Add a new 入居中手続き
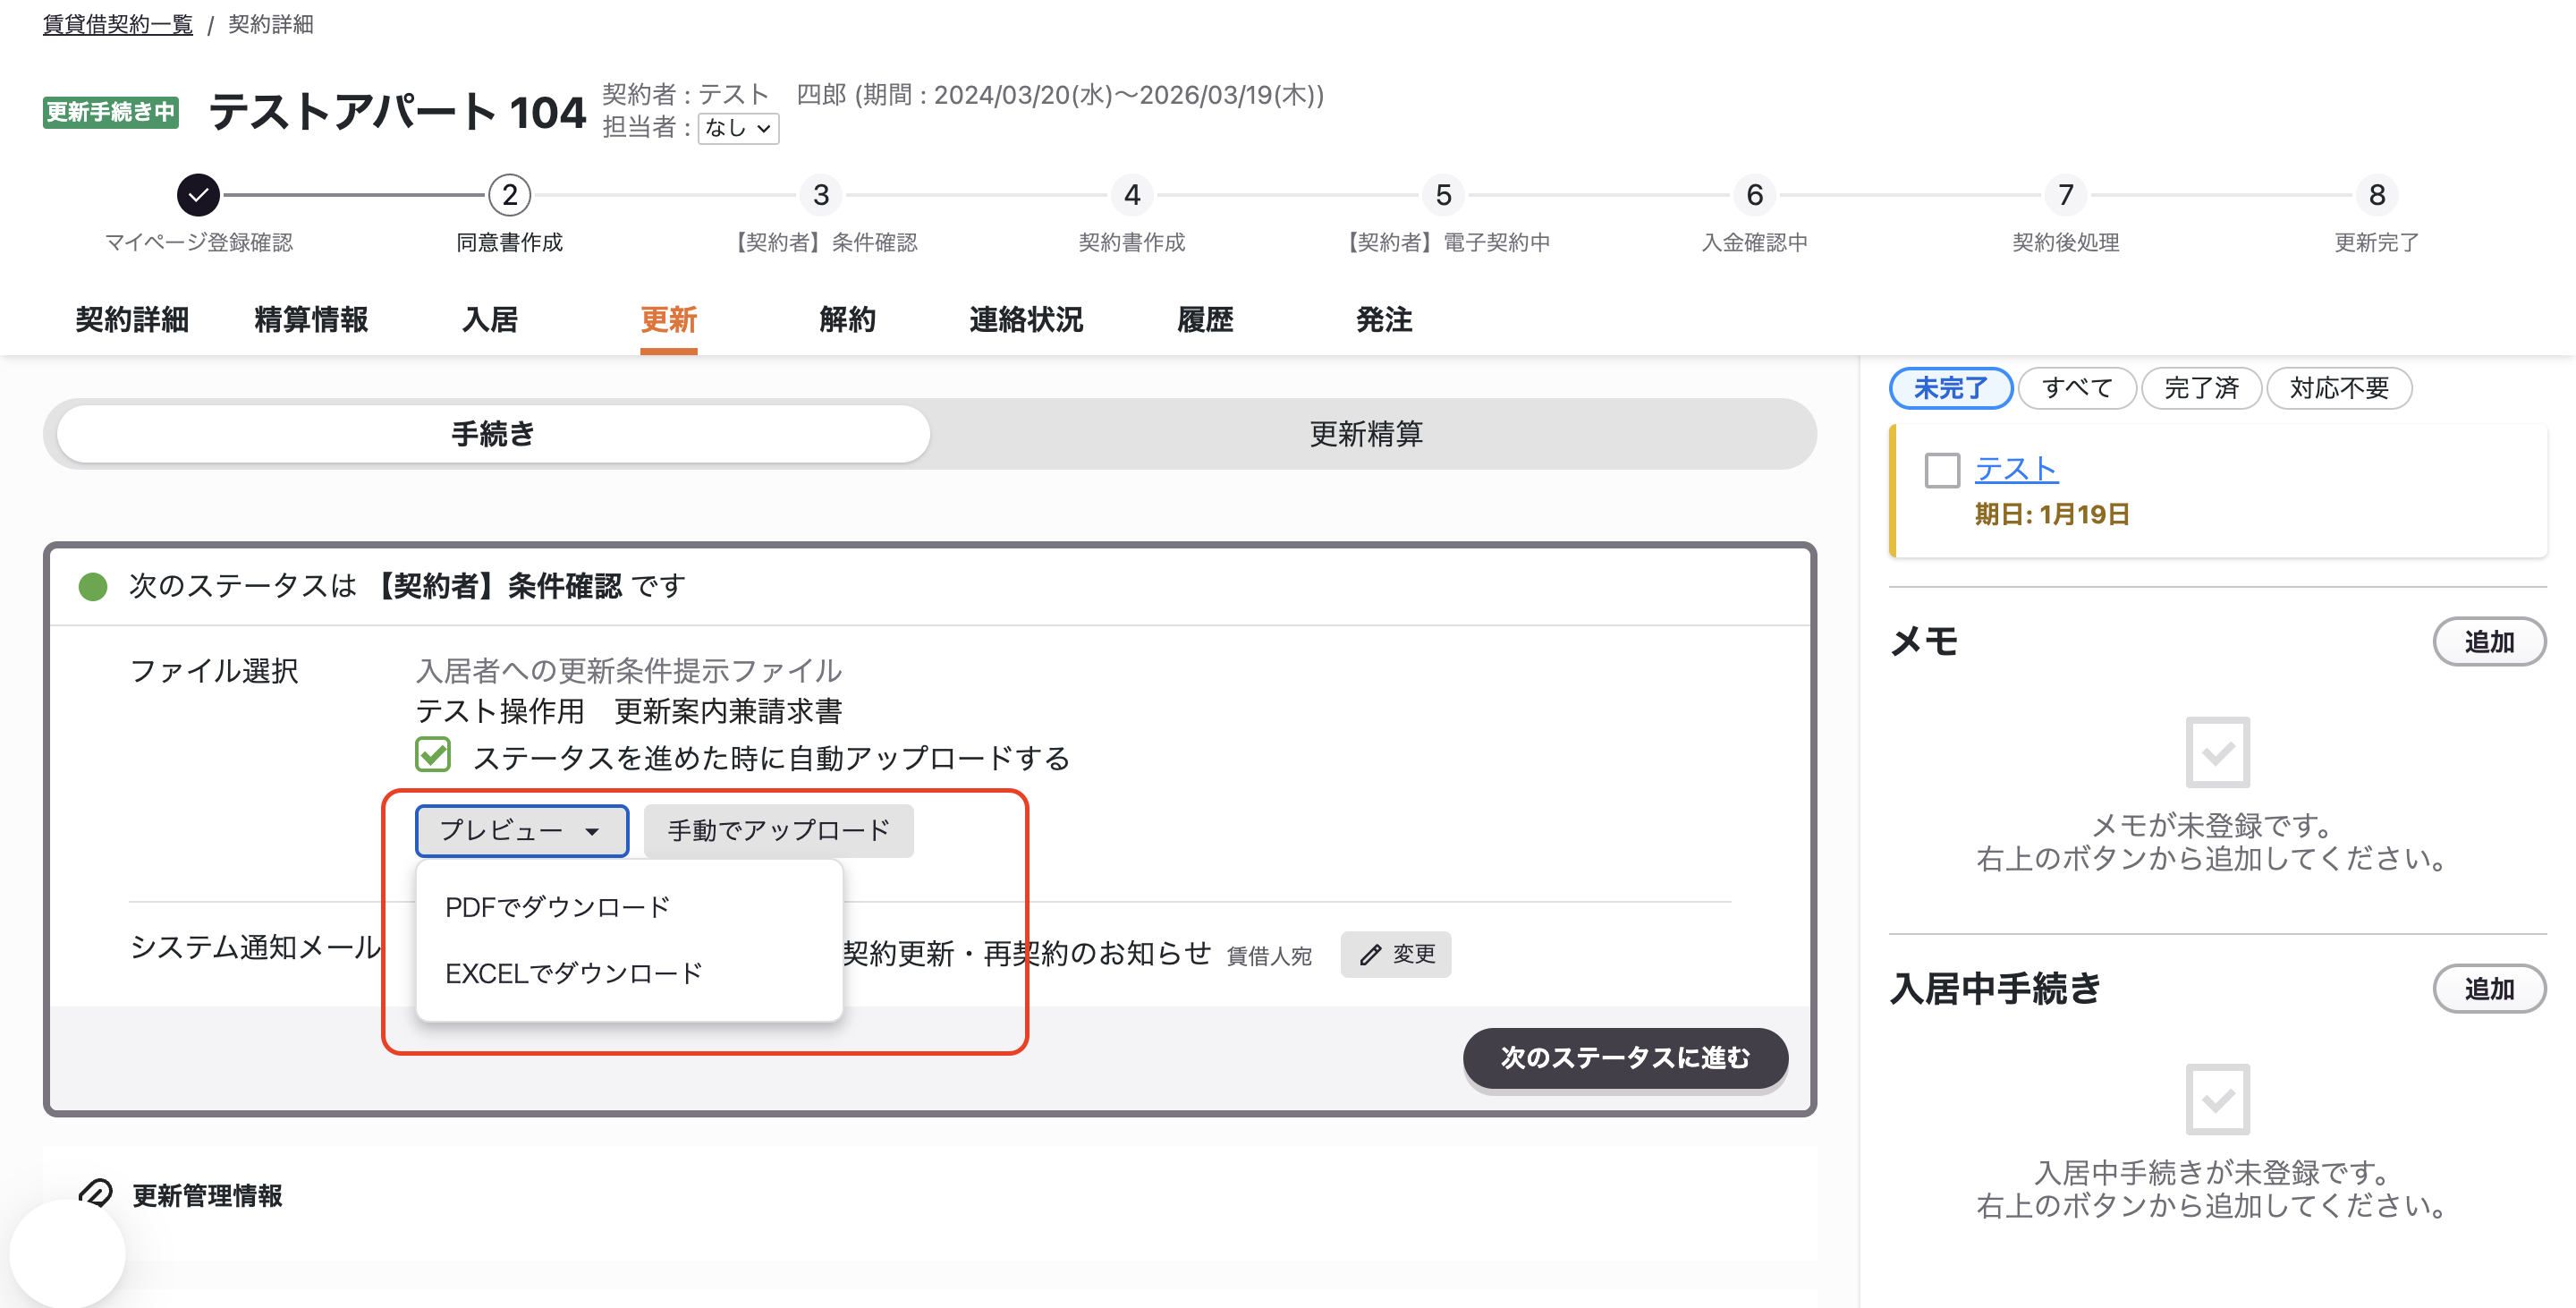This screenshot has width=2576, height=1308. coord(2489,989)
